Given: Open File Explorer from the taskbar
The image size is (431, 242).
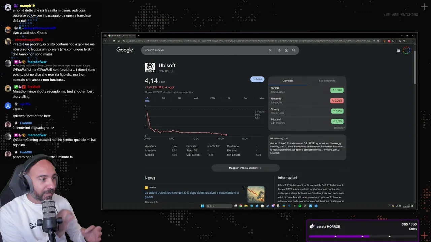Looking at the screenshot, I should pyautogui.click(x=246, y=206).
